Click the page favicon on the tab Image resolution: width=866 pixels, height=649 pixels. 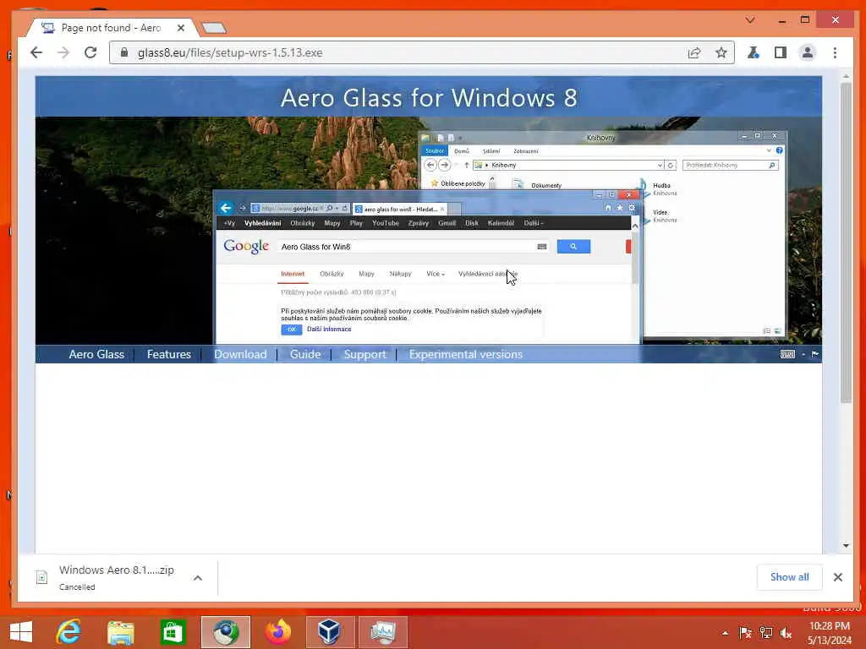tap(48, 28)
